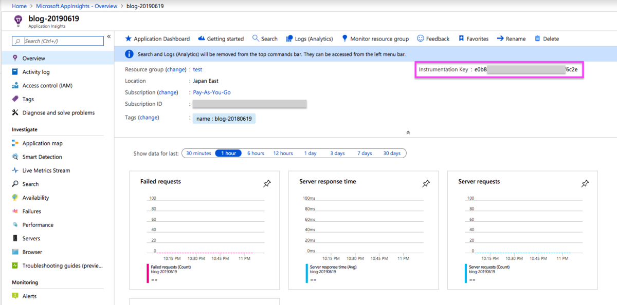Click the Performance icon in sidebar
This screenshot has width=617, height=305.
pyautogui.click(x=15, y=225)
